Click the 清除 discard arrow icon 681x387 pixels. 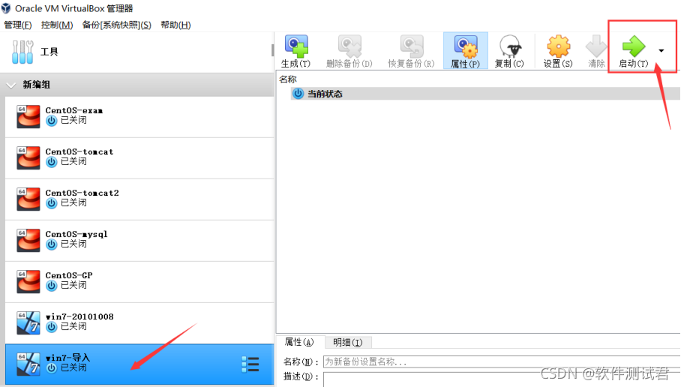[596, 46]
